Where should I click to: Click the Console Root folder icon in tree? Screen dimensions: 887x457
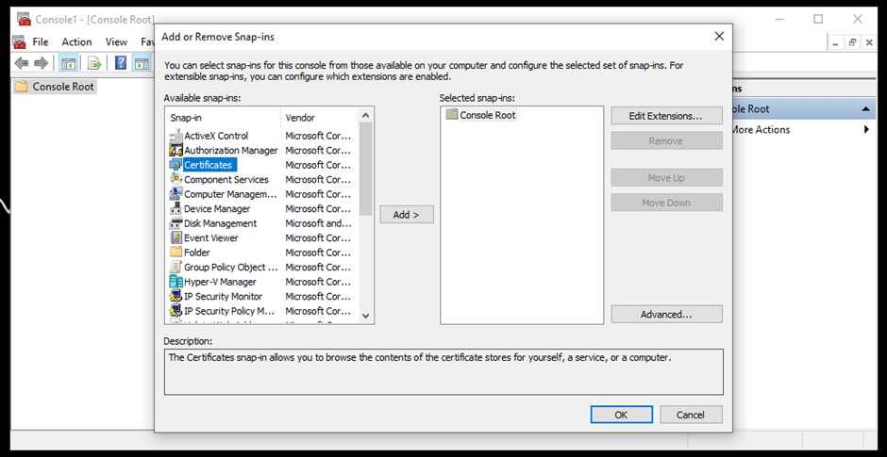point(22,87)
